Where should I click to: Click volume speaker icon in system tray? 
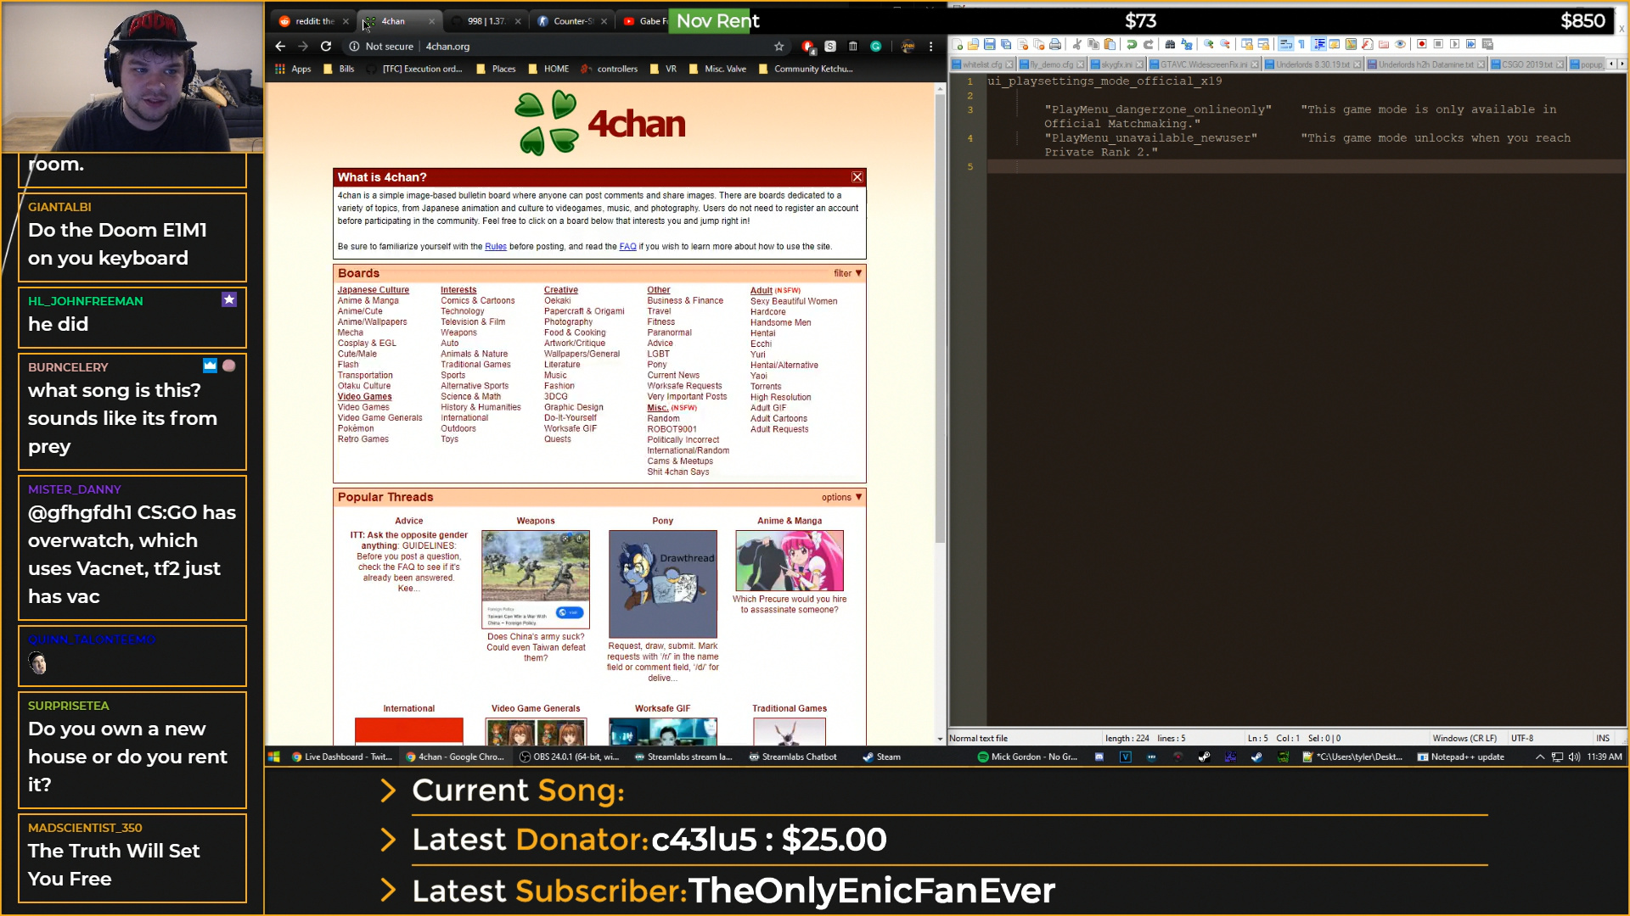point(1574,757)
